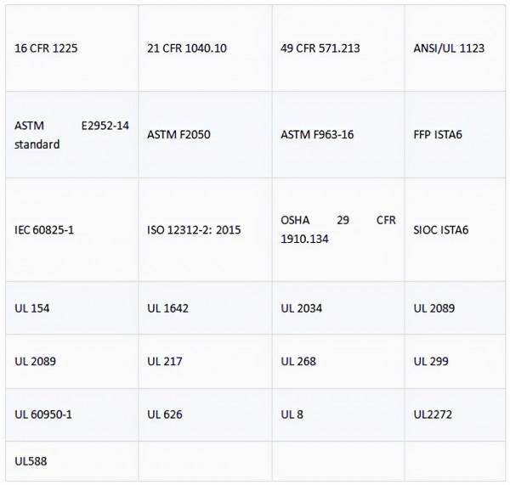This screenshot has width=510, height=485.
Task: Select the ANSI/UL 1123 table cell
Action: point(448,48)
